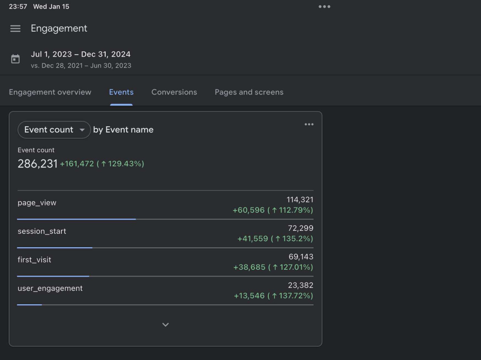Click the session_start count 72,299
Viewport: 481px width, 360px height.
(x=300, y=228)
